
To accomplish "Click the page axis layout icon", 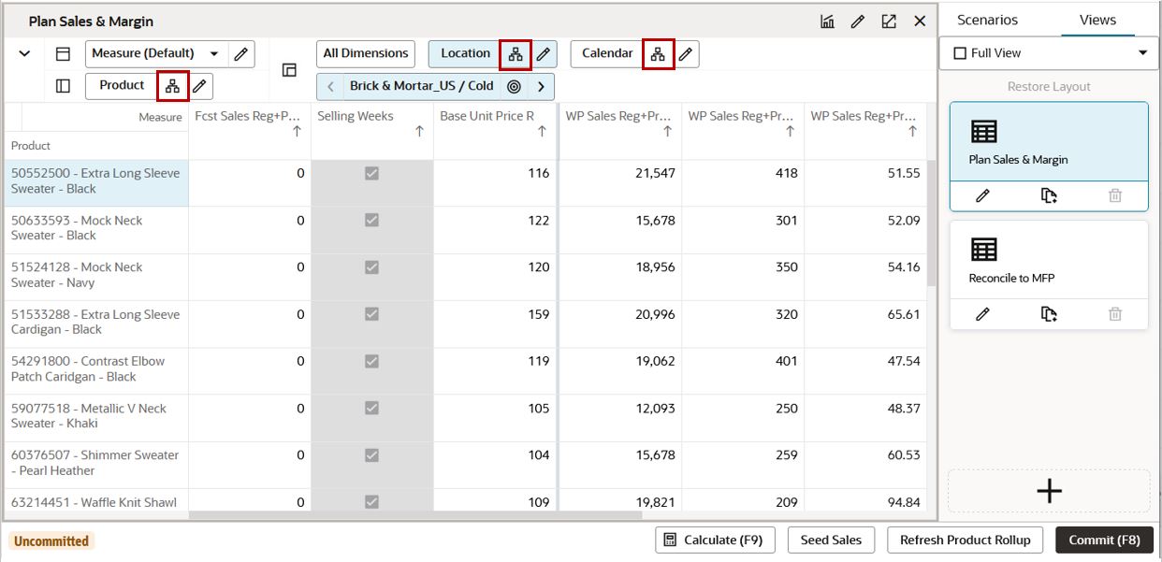I will click(x=290, y=70).
